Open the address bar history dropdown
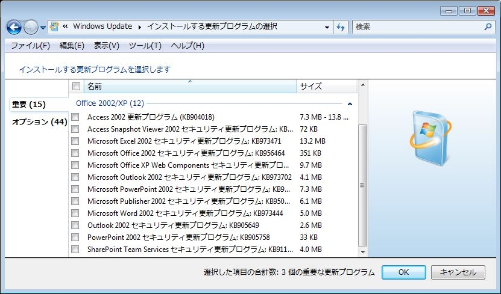 pos(327,28)
